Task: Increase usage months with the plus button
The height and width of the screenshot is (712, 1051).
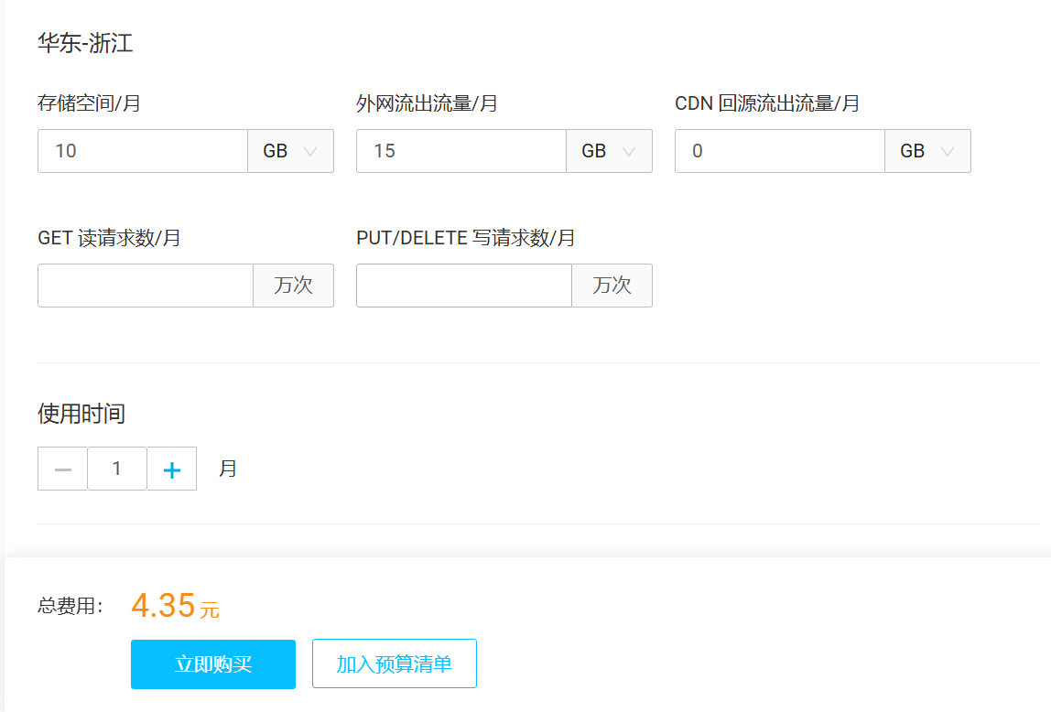Action: pos(171,469)
